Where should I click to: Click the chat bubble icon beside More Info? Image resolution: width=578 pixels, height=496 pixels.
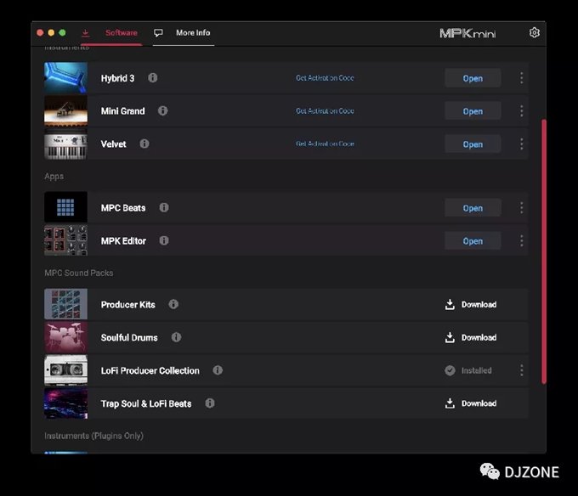coord(158,33)
